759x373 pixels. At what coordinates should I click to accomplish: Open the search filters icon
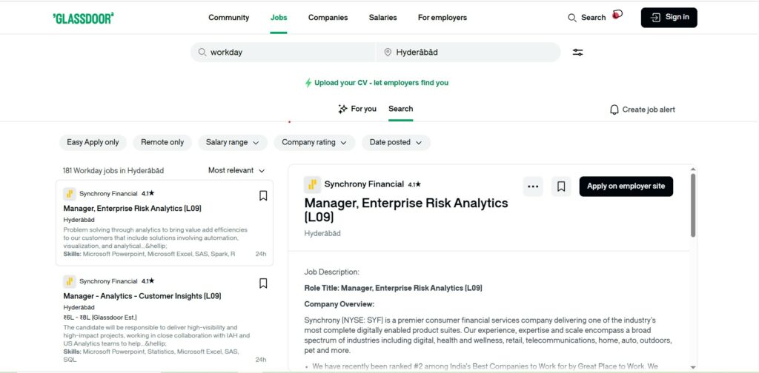pyautogui.click(x=577, y=53)
